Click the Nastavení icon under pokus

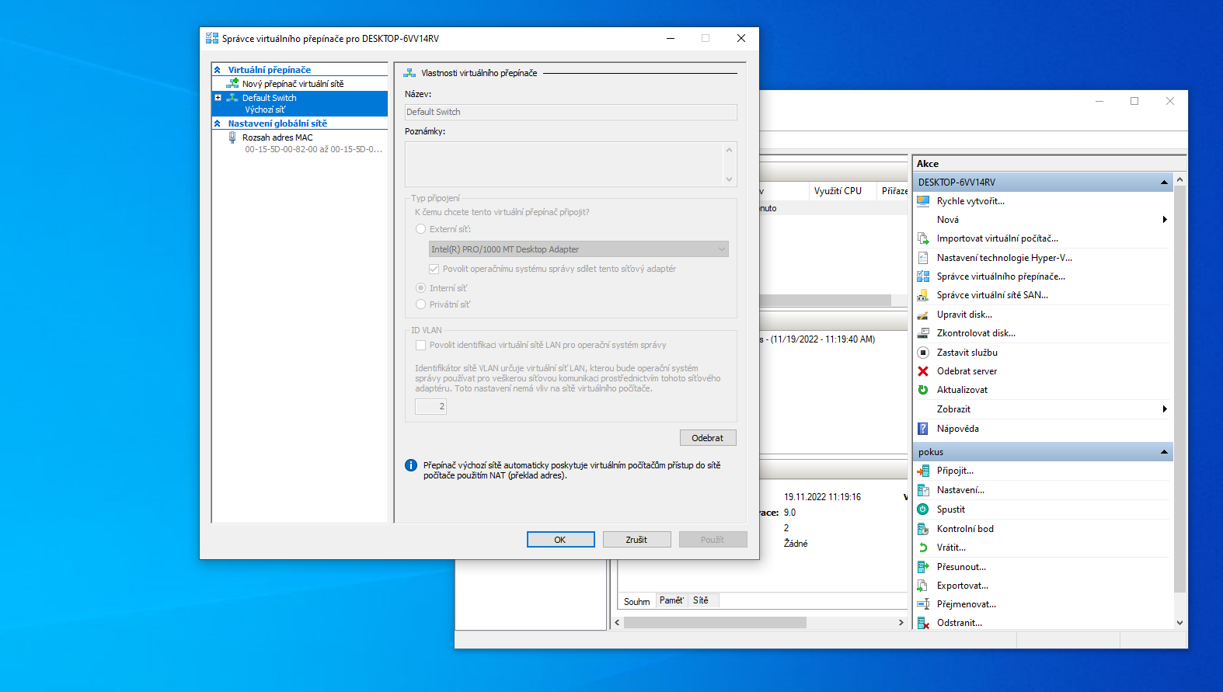coord(923,490)
